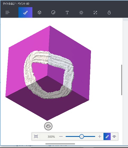Select the Brushes tool tab
The height and width of the screenshot is (148, 128).
[25, 12]
